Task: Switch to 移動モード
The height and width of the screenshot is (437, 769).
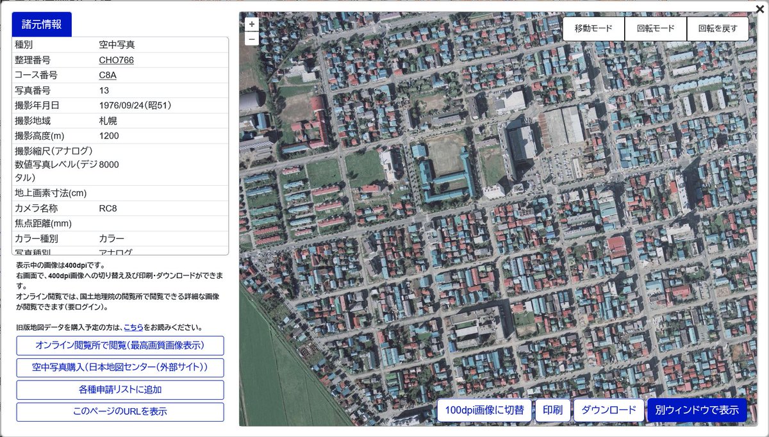Action: [x=593, y=29]
